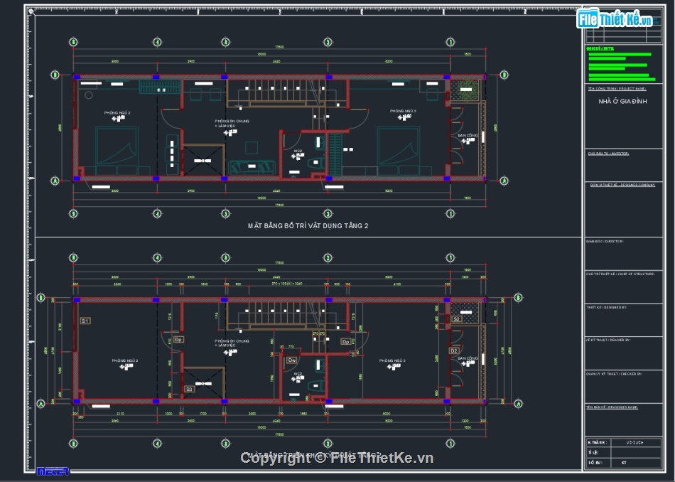675x482 pixels.
Task: Select the S1 window tag in the lower plan
Action: (85, 321)
